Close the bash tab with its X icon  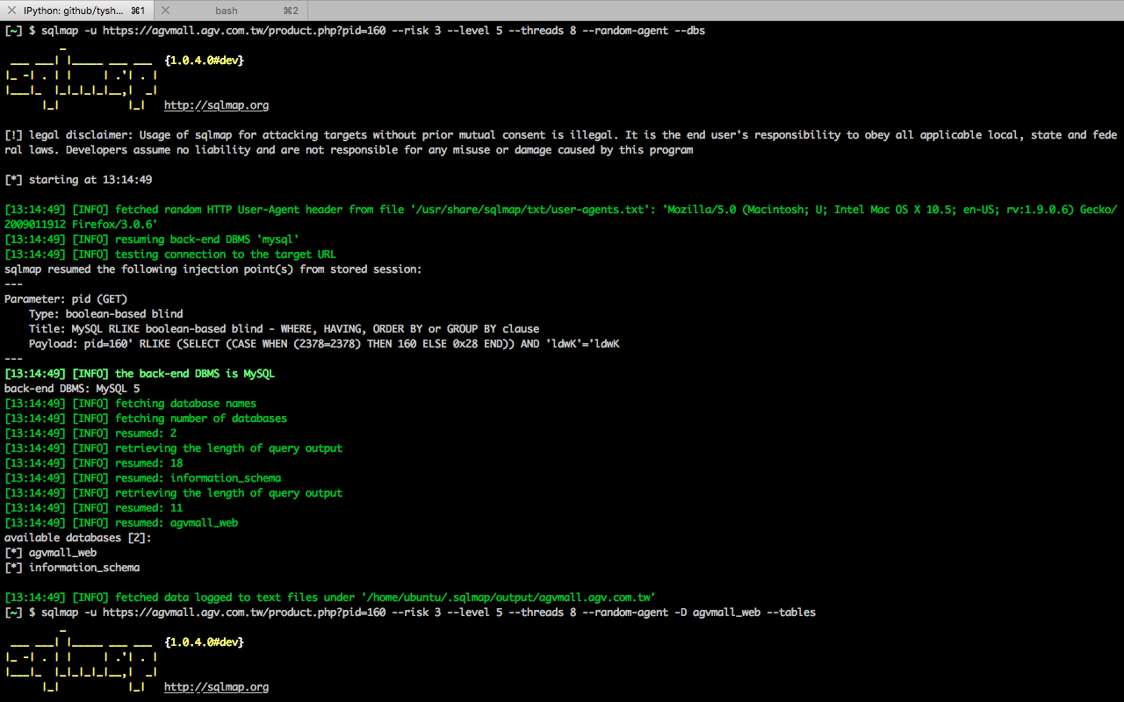pyautogui.click(x=166, y=11)
